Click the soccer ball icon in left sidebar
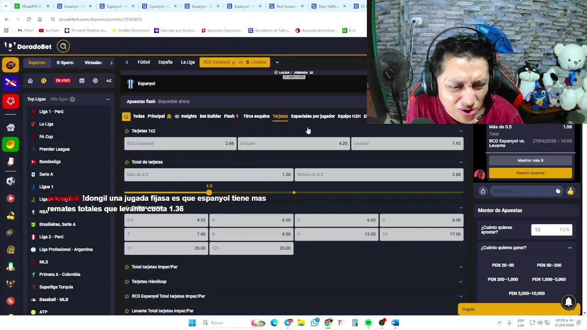The height and width of the screenshot is (330, 587). pos(11,181)
